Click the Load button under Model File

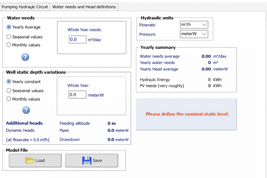pos(35,160)
